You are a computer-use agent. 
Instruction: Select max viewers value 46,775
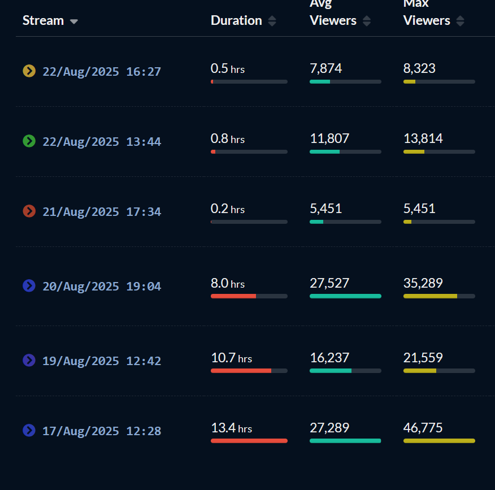tap(423, 428)
